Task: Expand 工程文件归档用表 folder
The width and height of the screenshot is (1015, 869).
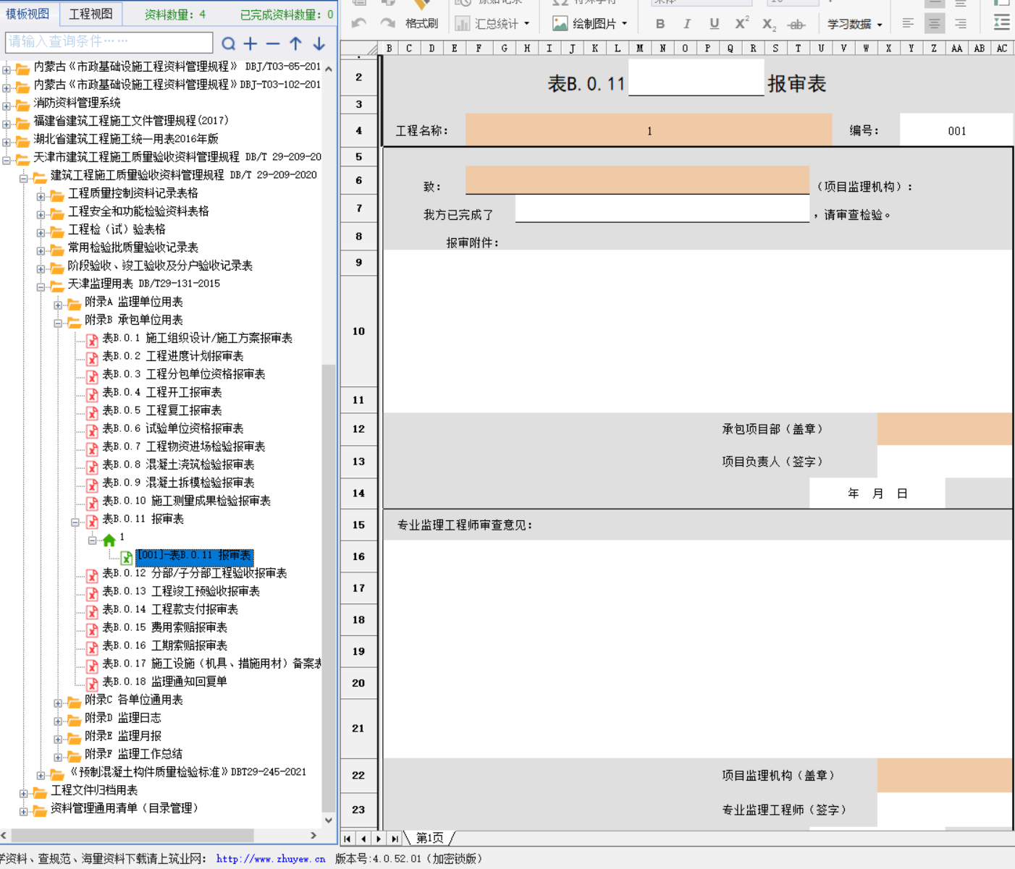Action: 24,794
